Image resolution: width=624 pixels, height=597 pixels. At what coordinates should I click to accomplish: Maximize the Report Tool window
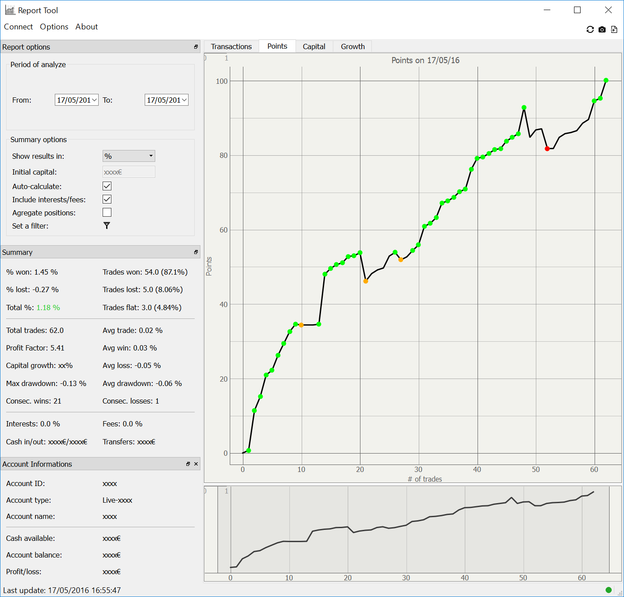[578, 10]
